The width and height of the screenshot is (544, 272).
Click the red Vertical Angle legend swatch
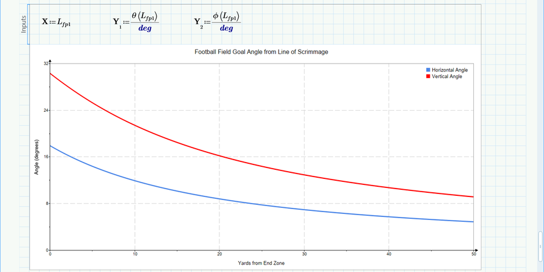pos(429,77)
